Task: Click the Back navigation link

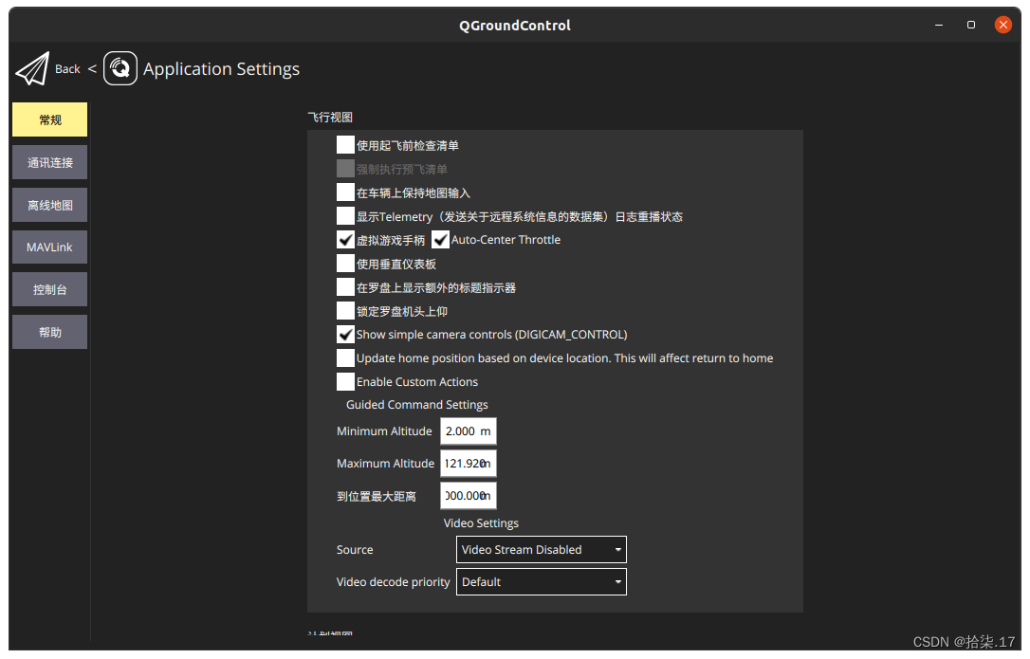Action: pyautogui.click(x=66, y=68)
